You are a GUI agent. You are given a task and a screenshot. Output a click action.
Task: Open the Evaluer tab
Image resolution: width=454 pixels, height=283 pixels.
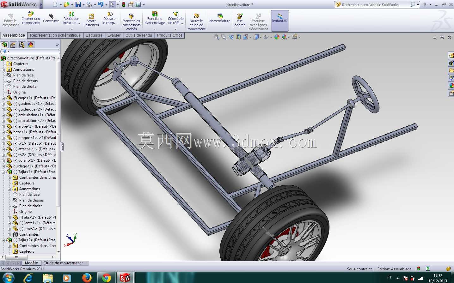click(x=114, y=35)
